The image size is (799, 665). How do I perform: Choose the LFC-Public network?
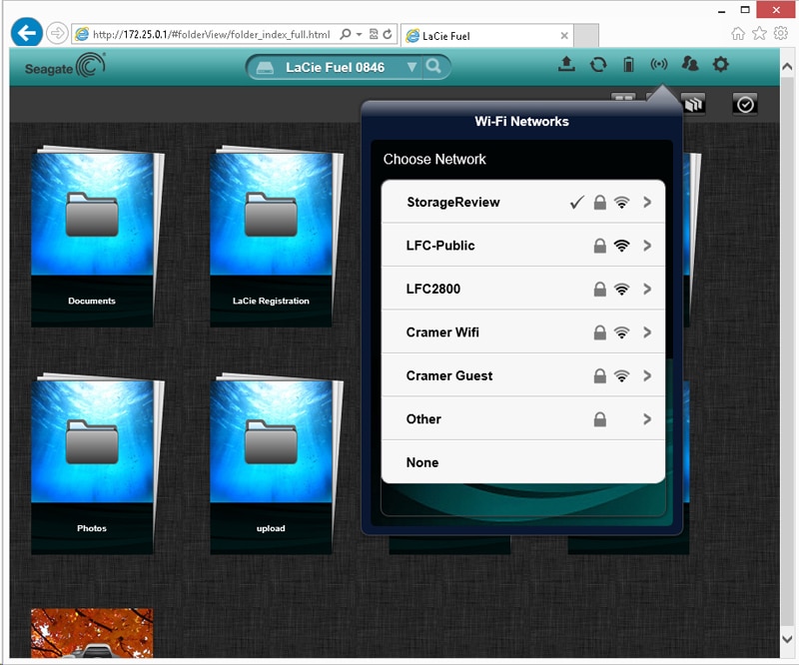(523, 246)
